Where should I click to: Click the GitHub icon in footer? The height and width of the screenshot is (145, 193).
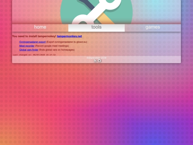point(99,61)
